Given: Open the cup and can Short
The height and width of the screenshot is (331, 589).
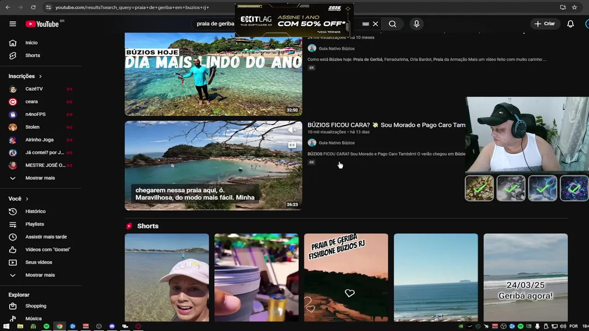Looking at the screenshot, I should (x=256, y=277).
